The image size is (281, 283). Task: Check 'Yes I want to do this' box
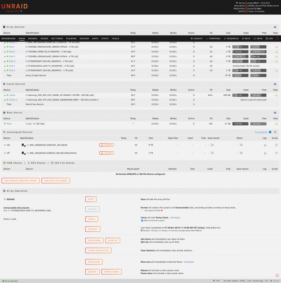[142, 211]
